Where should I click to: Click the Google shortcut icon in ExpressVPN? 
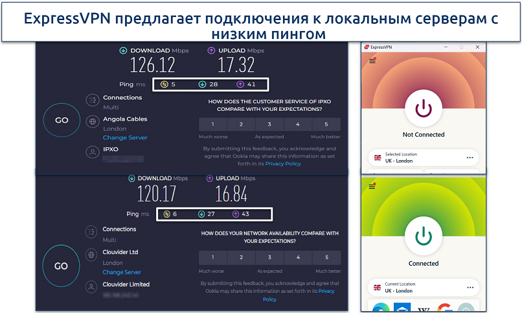444,307
